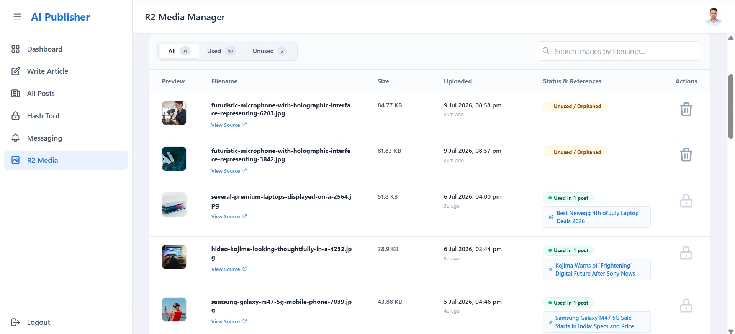Open the user profile avatar
This screenshot has width=735, height=334.
point(714,17)
